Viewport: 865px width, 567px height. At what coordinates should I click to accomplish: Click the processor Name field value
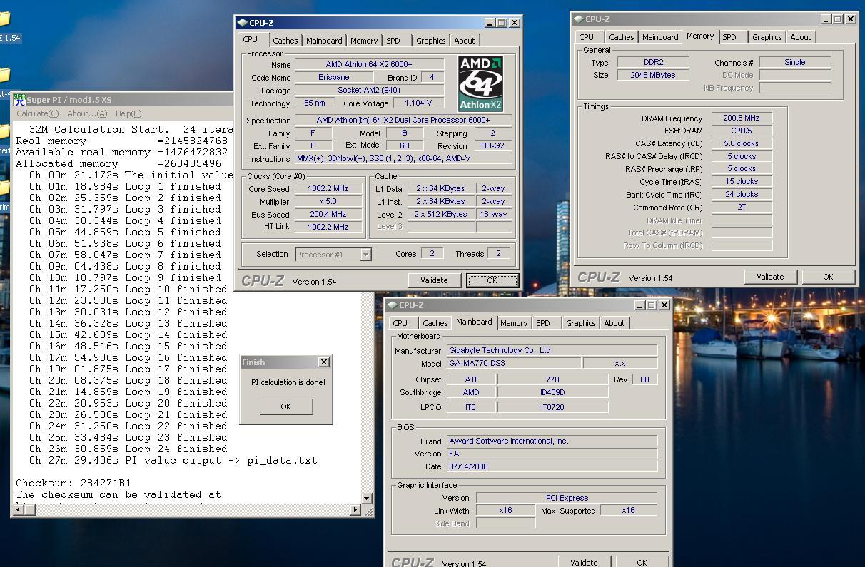[369, 64]
